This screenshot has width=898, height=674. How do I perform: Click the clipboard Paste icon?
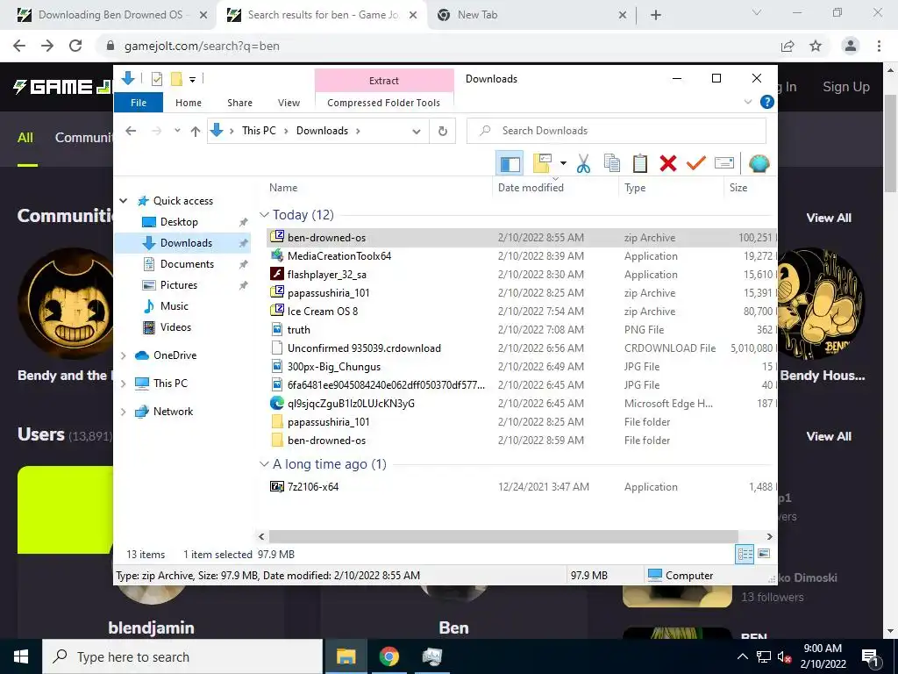pos(639,164)
